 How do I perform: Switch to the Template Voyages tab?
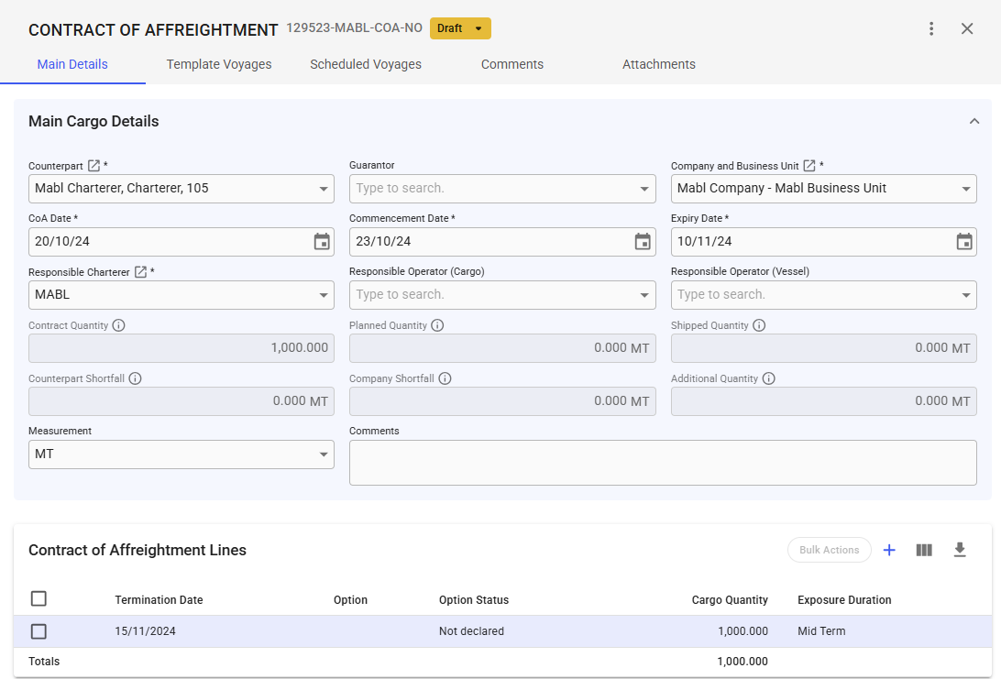click(219, 64)
